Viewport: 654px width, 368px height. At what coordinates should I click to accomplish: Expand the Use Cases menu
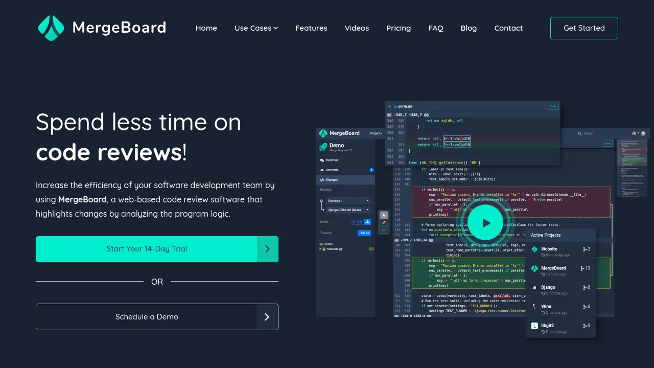click(256, 28)
